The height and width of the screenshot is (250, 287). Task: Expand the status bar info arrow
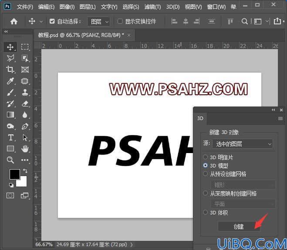pos(132,245)
